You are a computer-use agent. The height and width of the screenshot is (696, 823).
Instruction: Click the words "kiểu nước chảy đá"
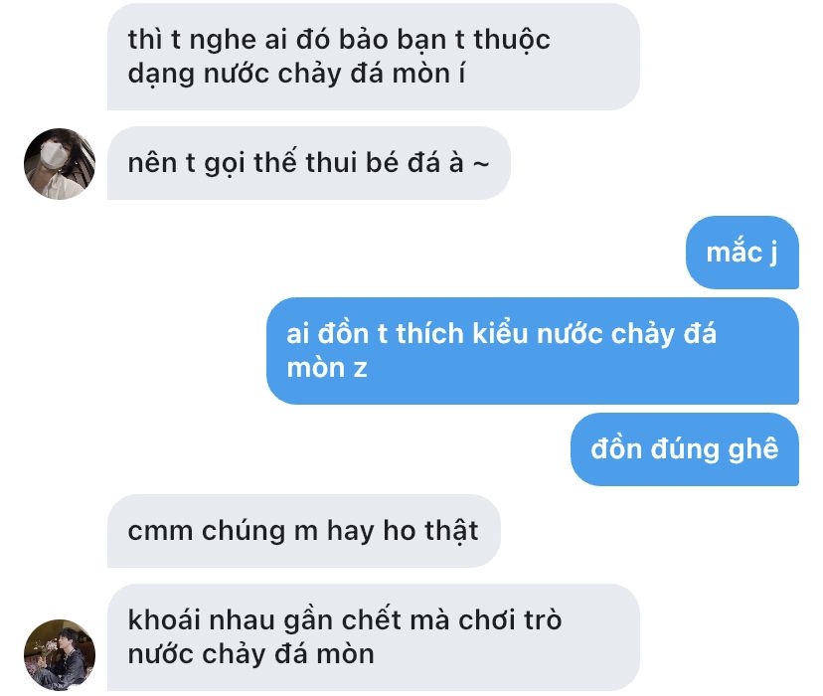(594, 334)
